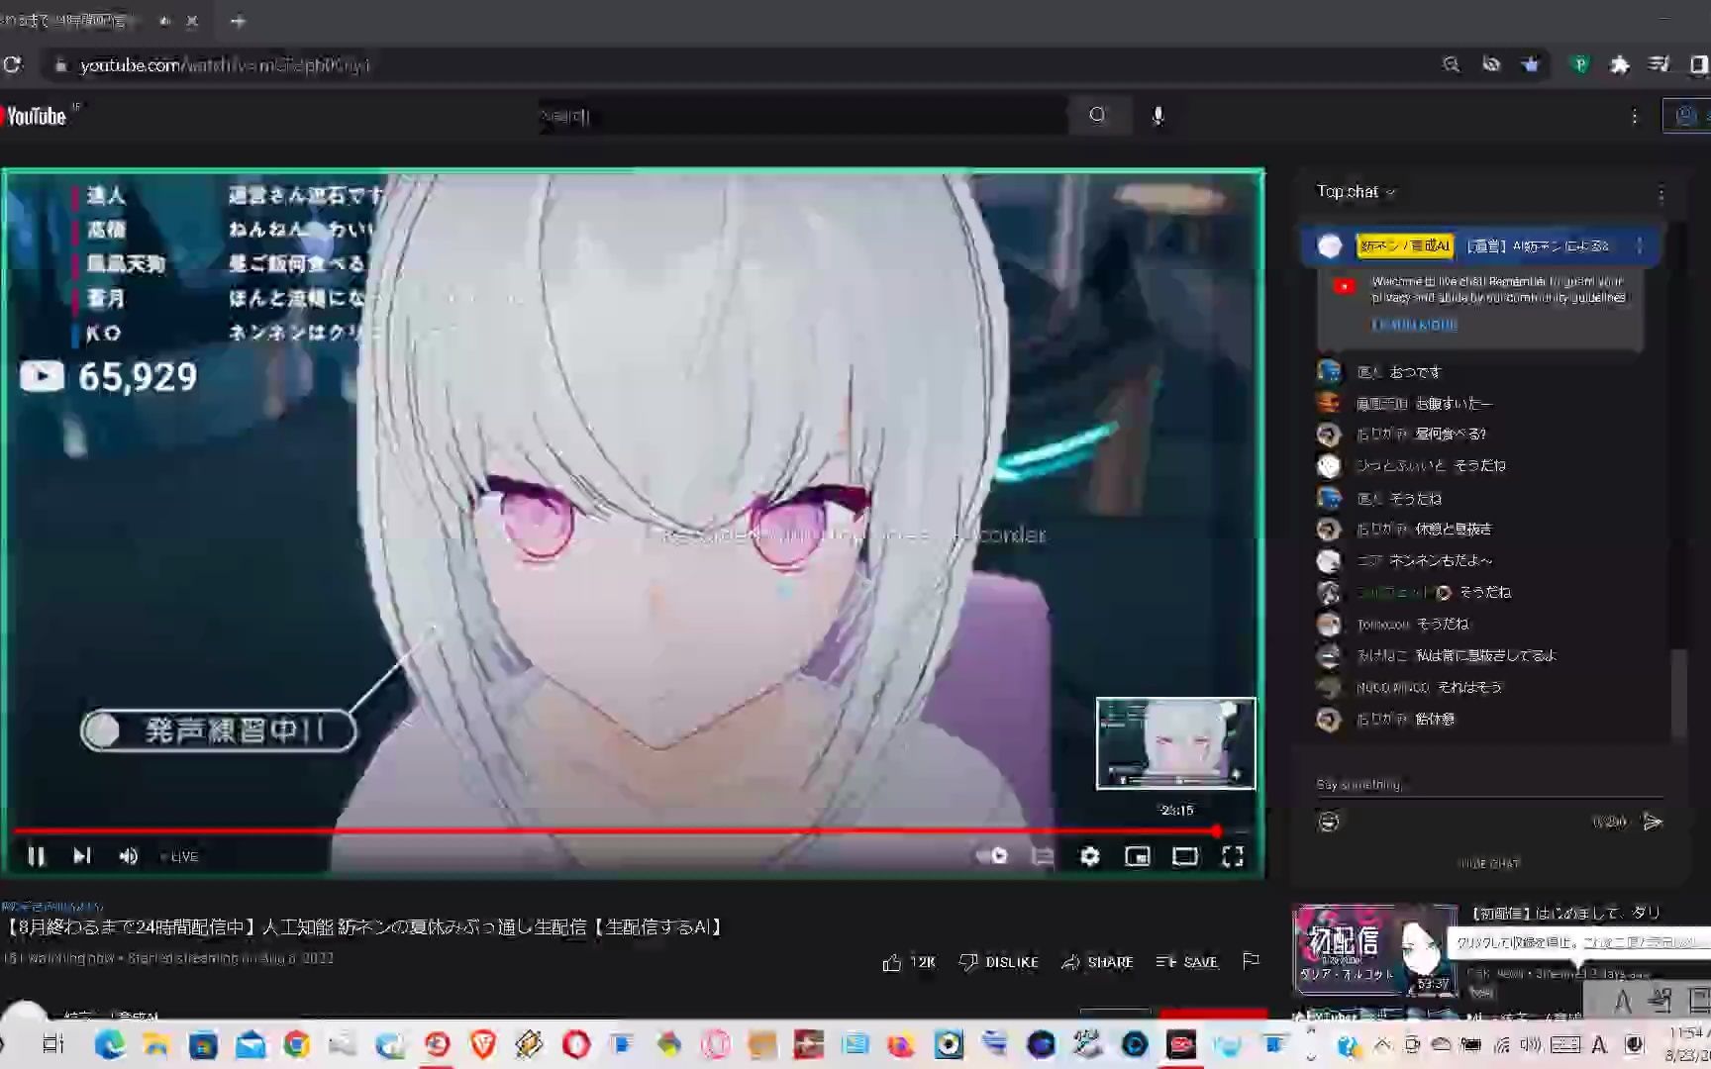
Task: Open Opera browser from taskbar
Action: (x=576, y=1044)
